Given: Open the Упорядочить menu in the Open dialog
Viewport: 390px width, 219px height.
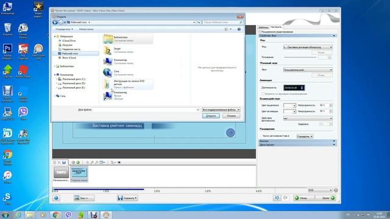Looking at the screenshot, I should 64,29.
